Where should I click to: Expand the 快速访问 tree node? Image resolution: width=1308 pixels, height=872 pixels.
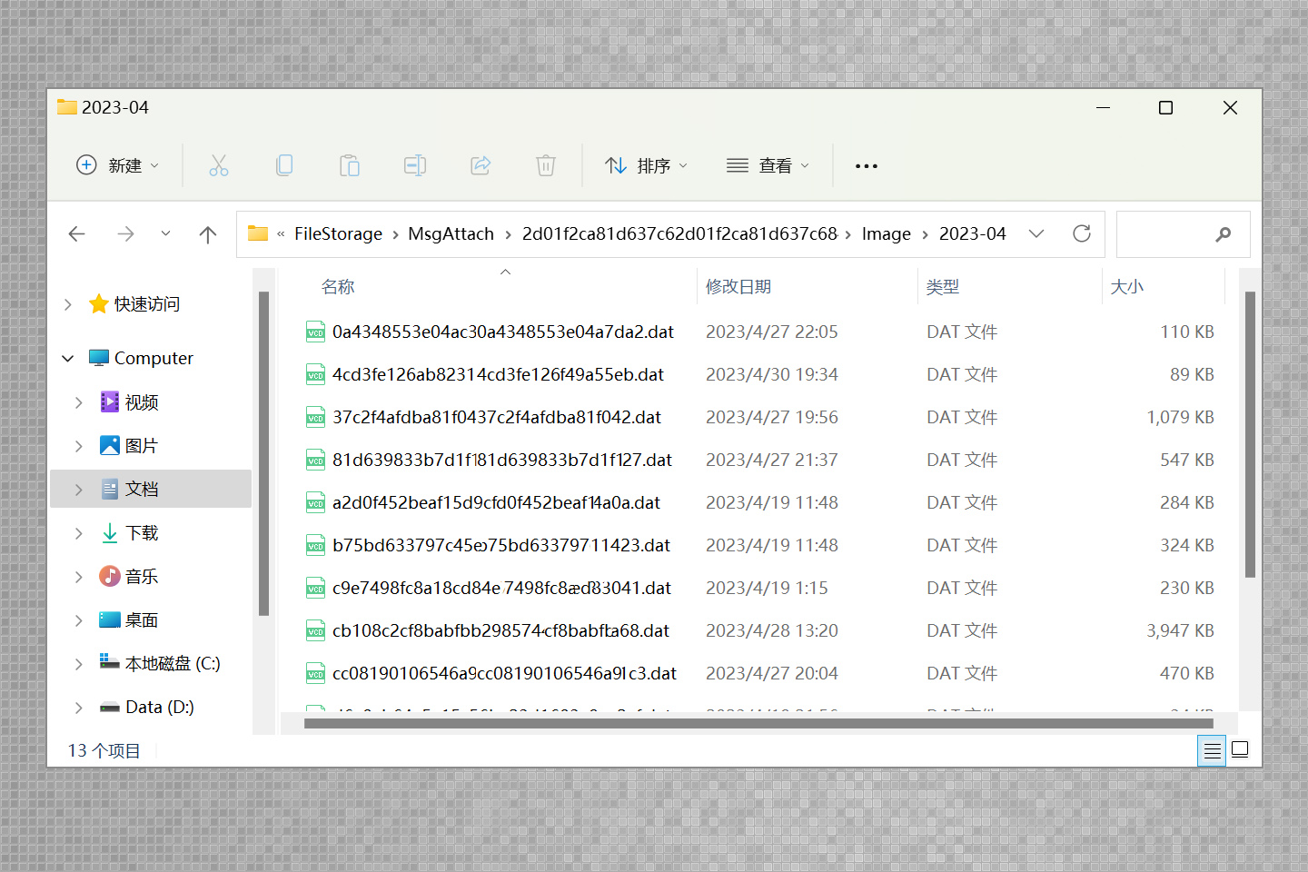click(x=68, y=304)
